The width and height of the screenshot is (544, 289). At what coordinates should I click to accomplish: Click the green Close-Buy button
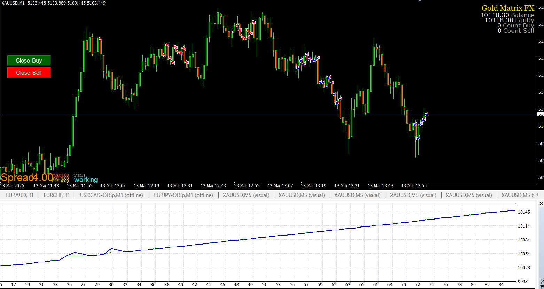click(x=29, y=60)
